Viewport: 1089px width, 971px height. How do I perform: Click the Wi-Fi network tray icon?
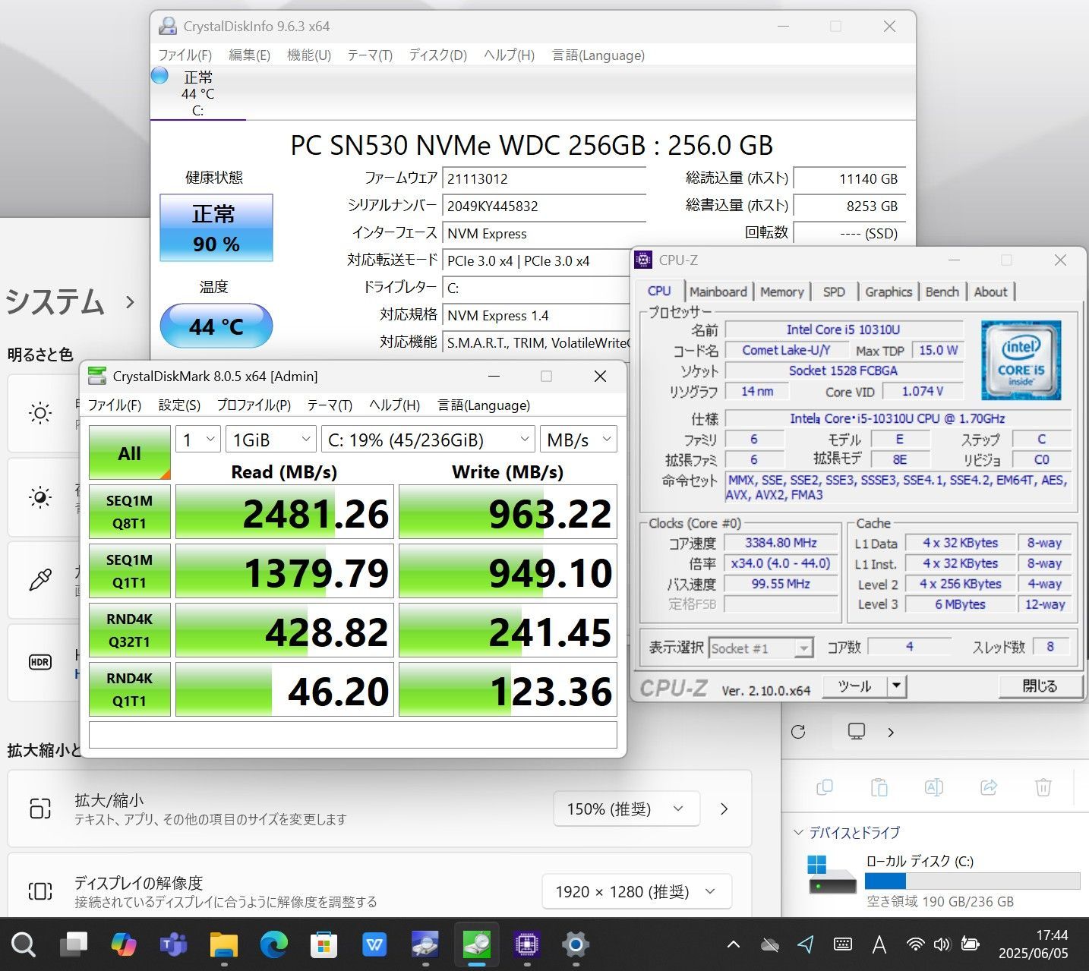pos(916,944)
